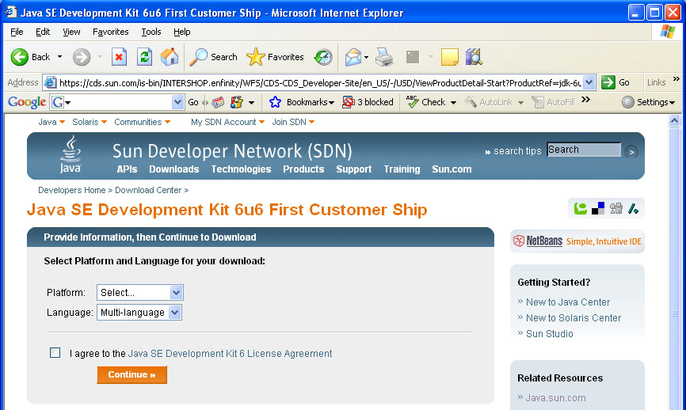686x410 pixels.
Task: Open the Downloads tab in SDN banner
Action: [173, 169]
